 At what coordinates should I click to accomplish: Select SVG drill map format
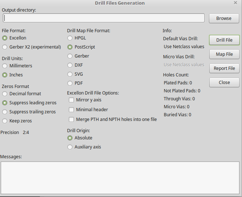point(70,74)
